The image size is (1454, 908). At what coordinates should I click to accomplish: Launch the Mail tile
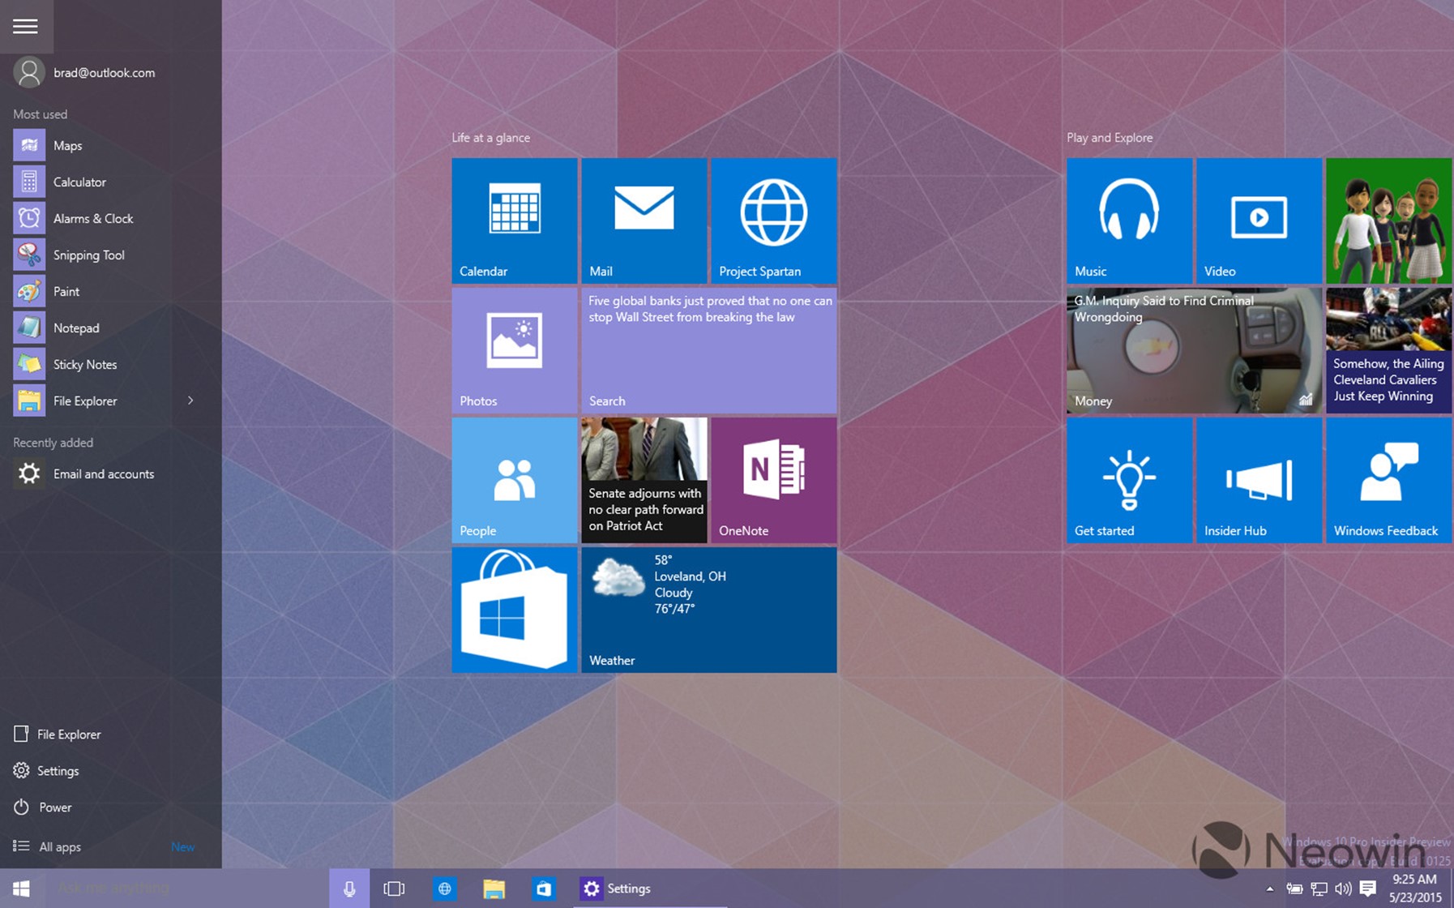[644, 221]
